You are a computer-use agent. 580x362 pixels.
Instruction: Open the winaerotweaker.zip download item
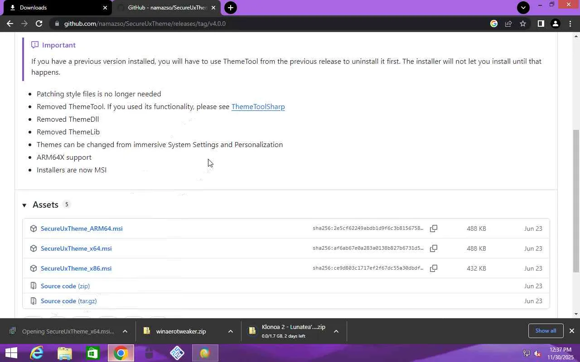point(181,331)
